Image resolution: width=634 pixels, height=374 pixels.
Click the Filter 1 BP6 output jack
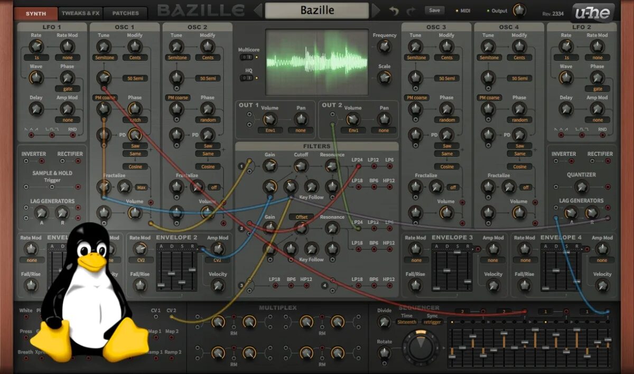[x=374, y=188]
